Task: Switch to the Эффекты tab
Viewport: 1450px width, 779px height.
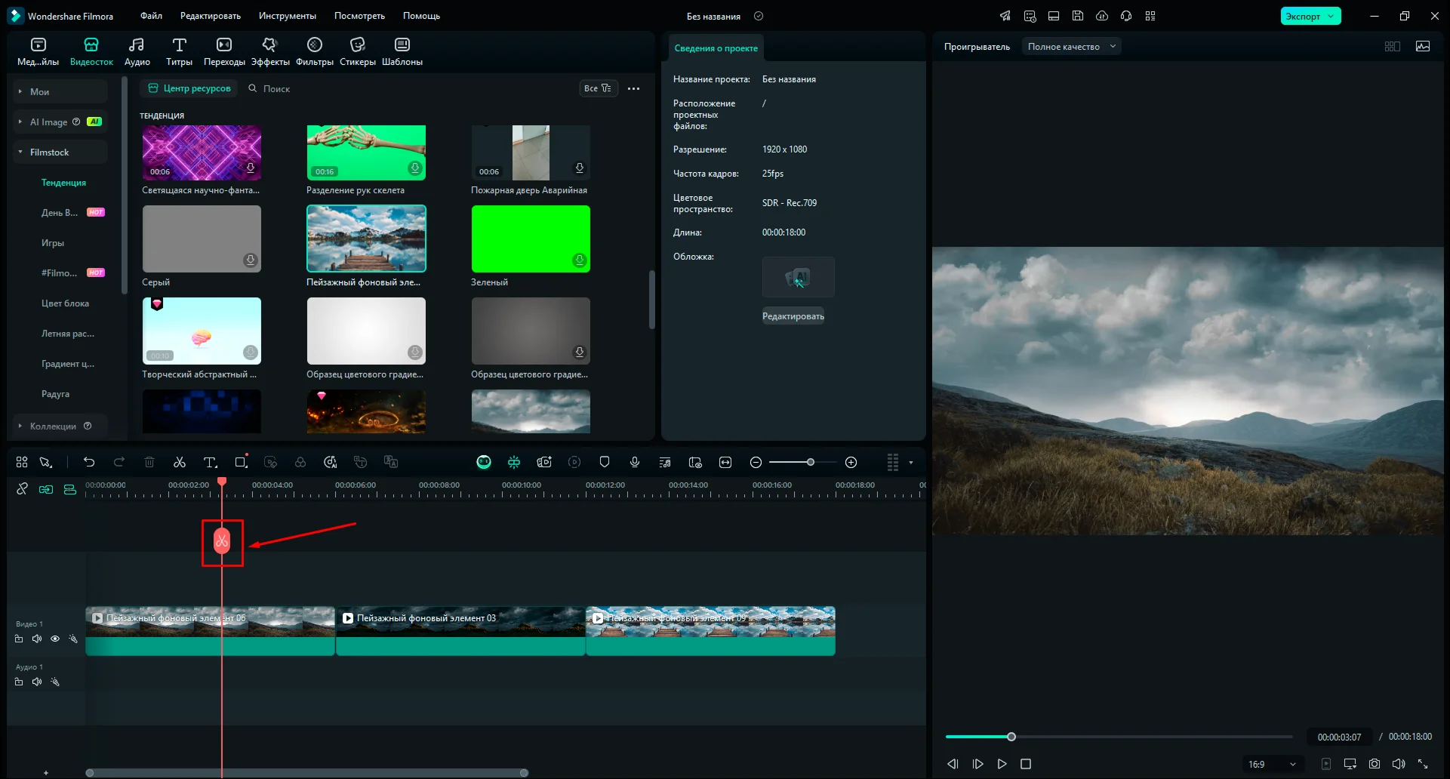Action: point(269,51)
